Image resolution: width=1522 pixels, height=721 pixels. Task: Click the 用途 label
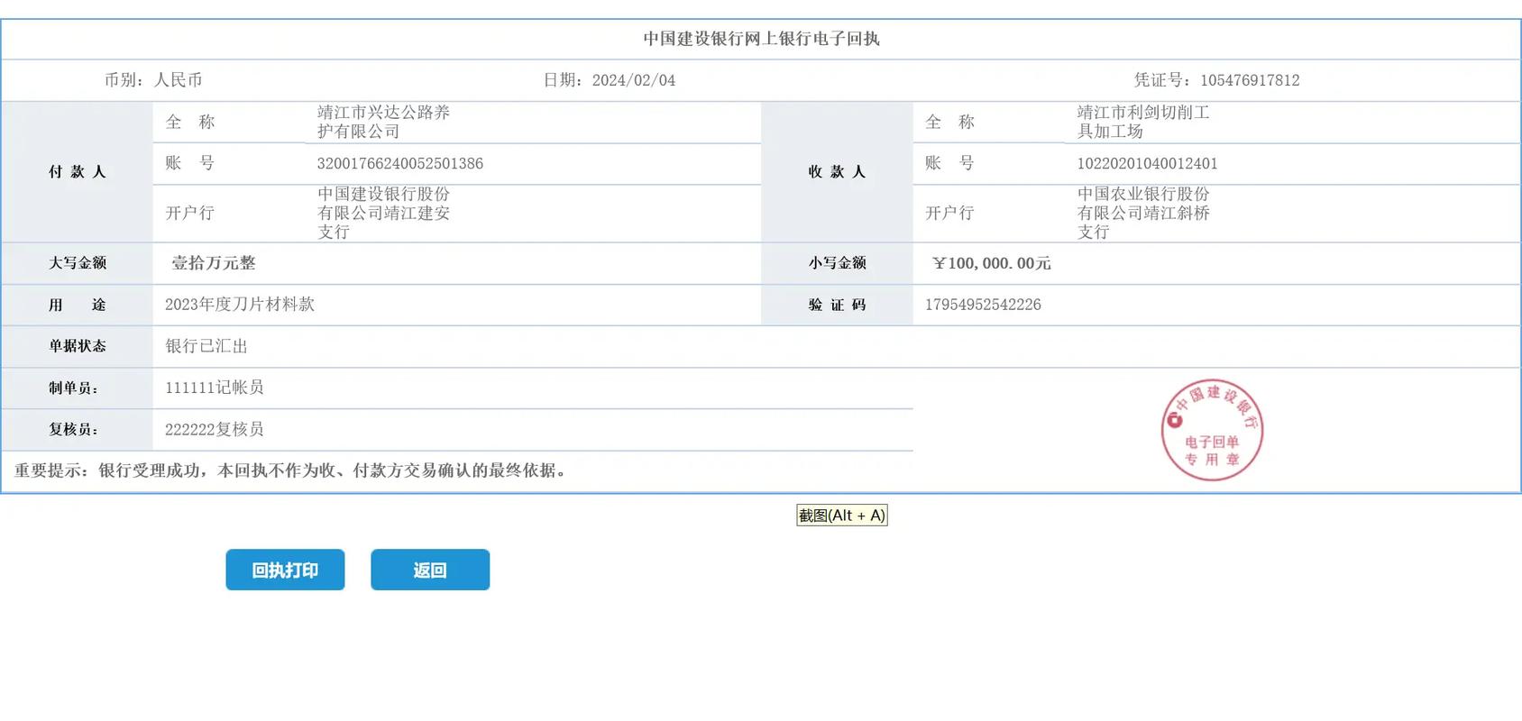pyautogui.click(x=78, y=305)
